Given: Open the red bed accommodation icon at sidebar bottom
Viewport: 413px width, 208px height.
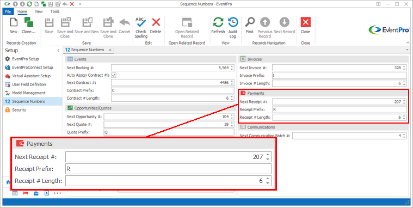Looking at the screenshot, I should click(x=26, y=193).
